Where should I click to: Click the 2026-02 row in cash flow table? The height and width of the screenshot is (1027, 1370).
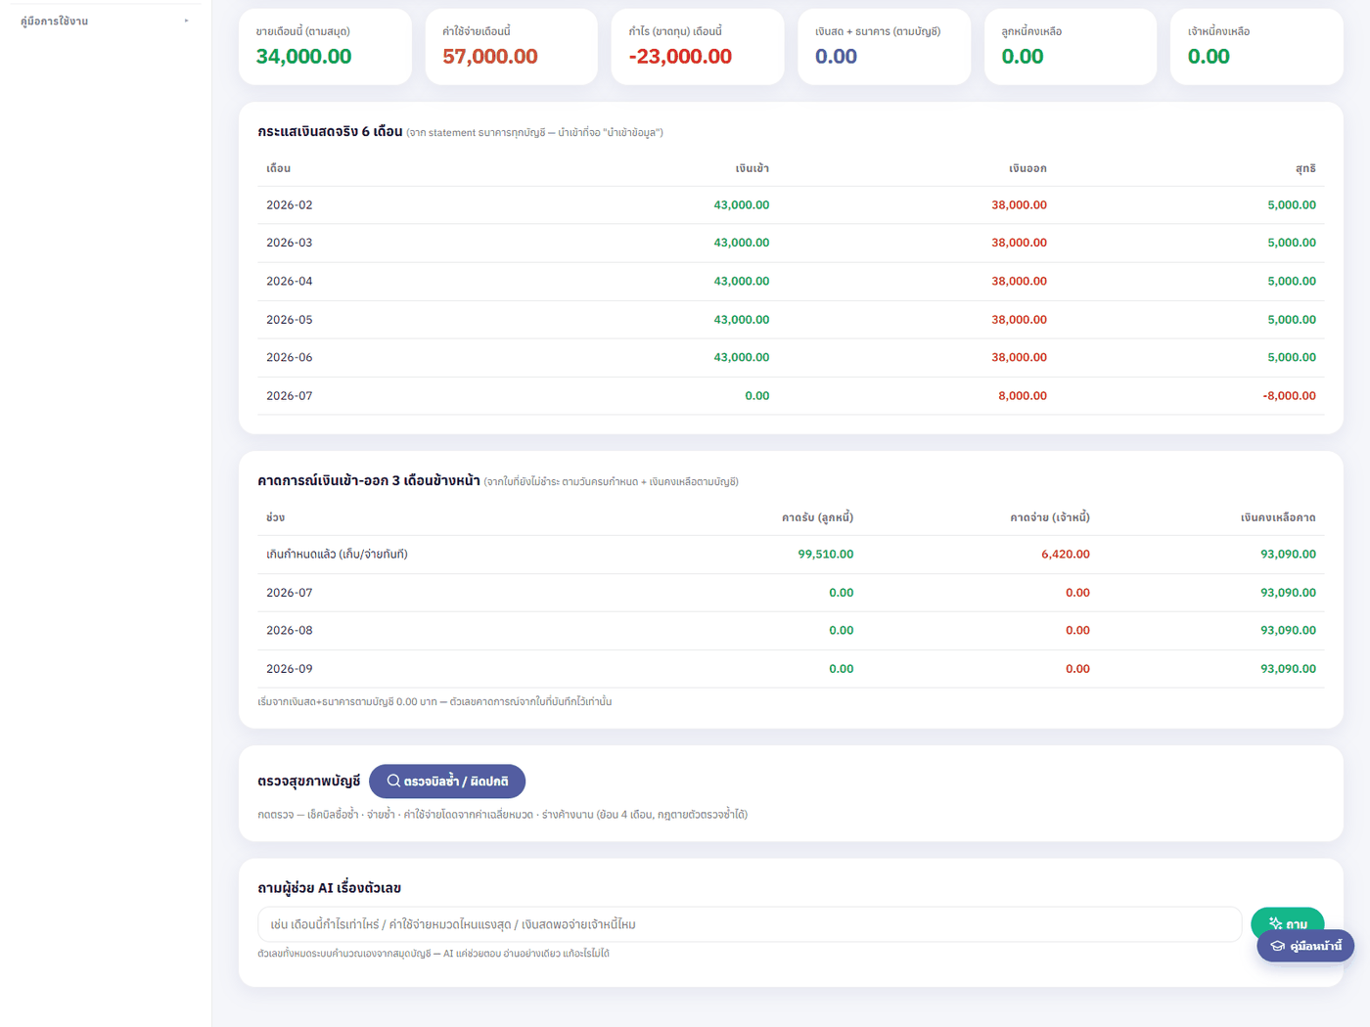(791, 205)
